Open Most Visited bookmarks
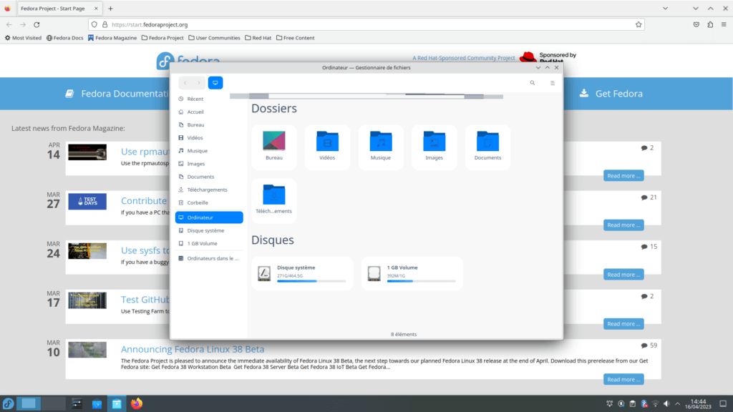The width and height of the screenshot is (733, 412). 24,38
